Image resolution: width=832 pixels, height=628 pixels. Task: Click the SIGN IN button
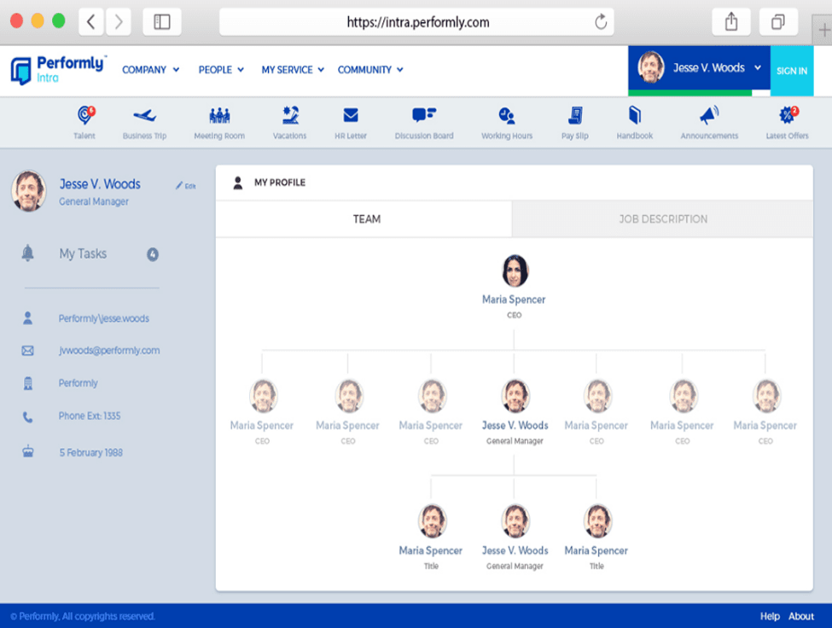coord(792,71)
